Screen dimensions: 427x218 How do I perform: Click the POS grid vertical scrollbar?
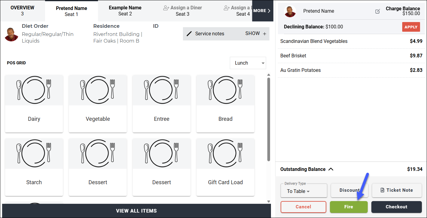pos(269,119)
